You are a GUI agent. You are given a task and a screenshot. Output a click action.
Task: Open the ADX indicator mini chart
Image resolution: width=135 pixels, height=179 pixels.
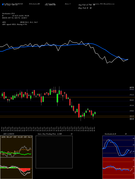click(x=16, y=146)
